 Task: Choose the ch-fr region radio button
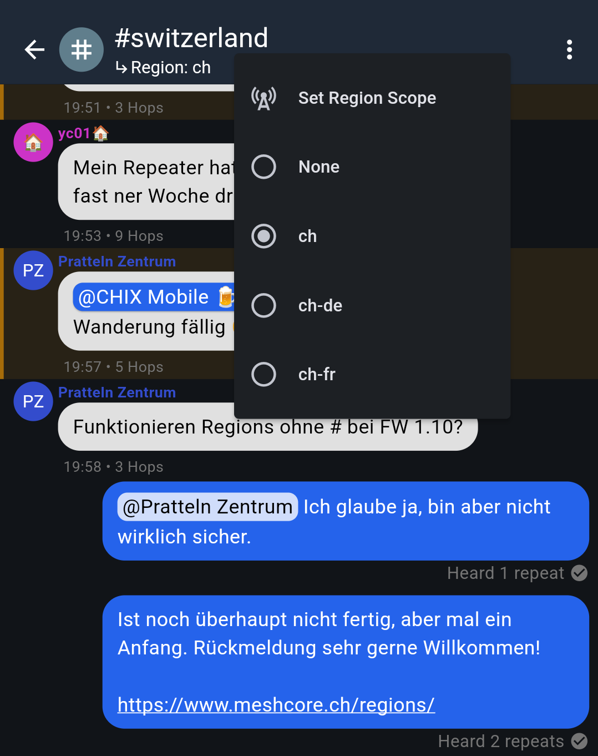(x=263, y=375)
